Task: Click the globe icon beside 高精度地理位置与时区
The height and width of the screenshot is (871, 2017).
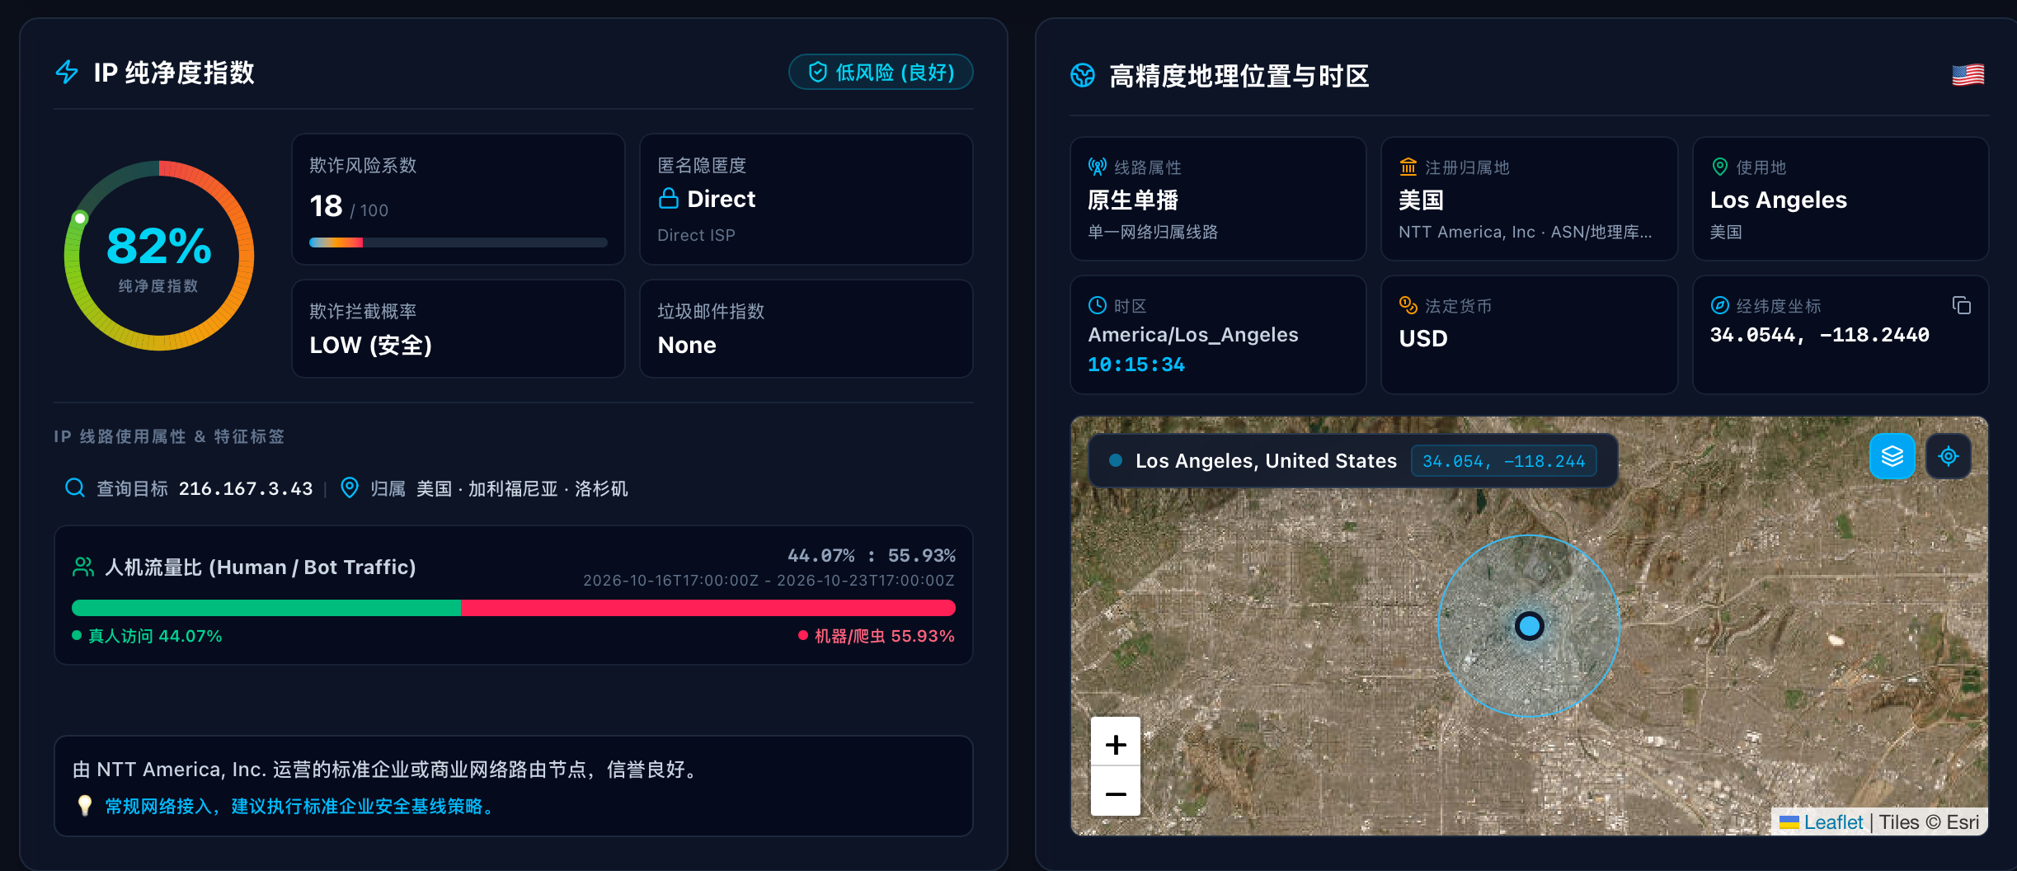Action: [x=1083, y=76]
